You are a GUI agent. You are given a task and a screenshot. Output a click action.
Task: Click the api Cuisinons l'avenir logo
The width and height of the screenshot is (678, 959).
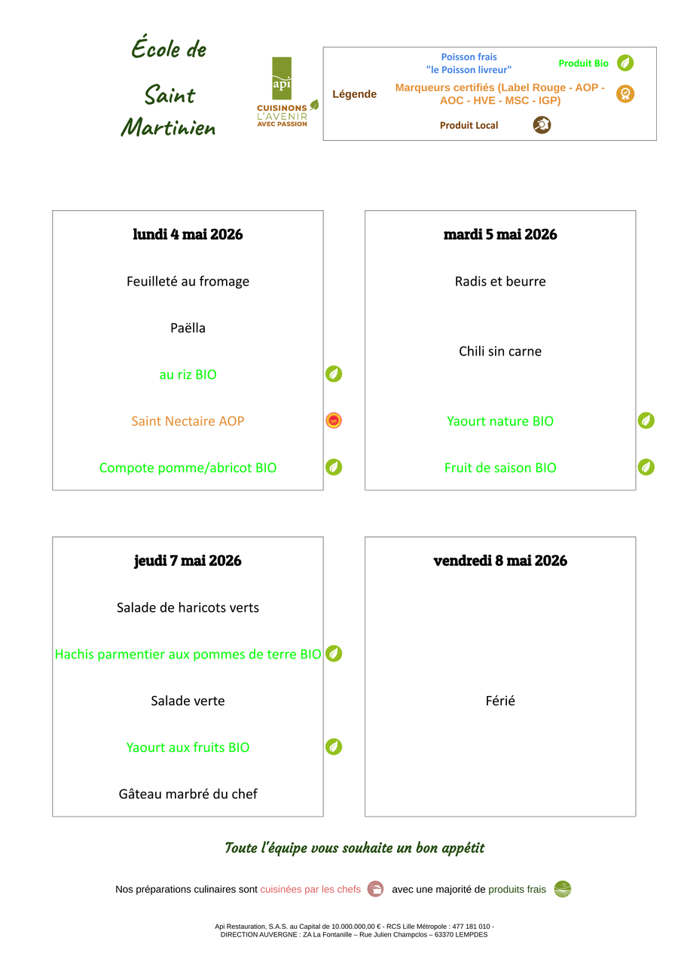(x=287, y=92)
